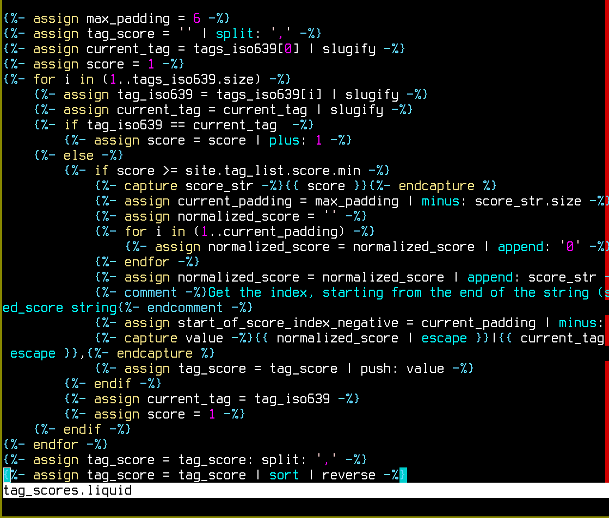Click the max_padding value 6 on line one
Image resolution: width=609 pixels, height=518 pixels.
click(x=195, y=18)
